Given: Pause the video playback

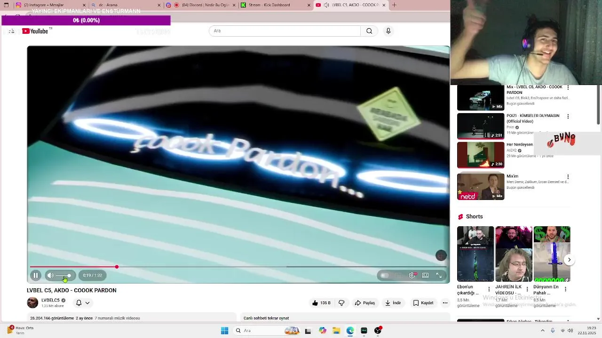Looking at the screenshot, I should (x=36, y=276).
